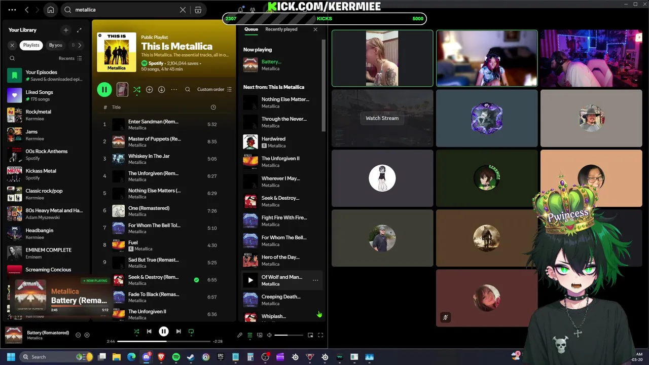The height and width of the screenshot is (365, 649).
Task: Open the miniplayer
Action: pos(310,335)
